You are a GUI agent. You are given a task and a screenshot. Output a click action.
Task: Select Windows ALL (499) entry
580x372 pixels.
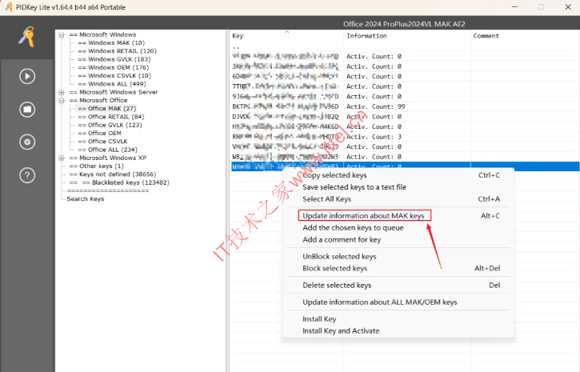(x=112, y=84)
